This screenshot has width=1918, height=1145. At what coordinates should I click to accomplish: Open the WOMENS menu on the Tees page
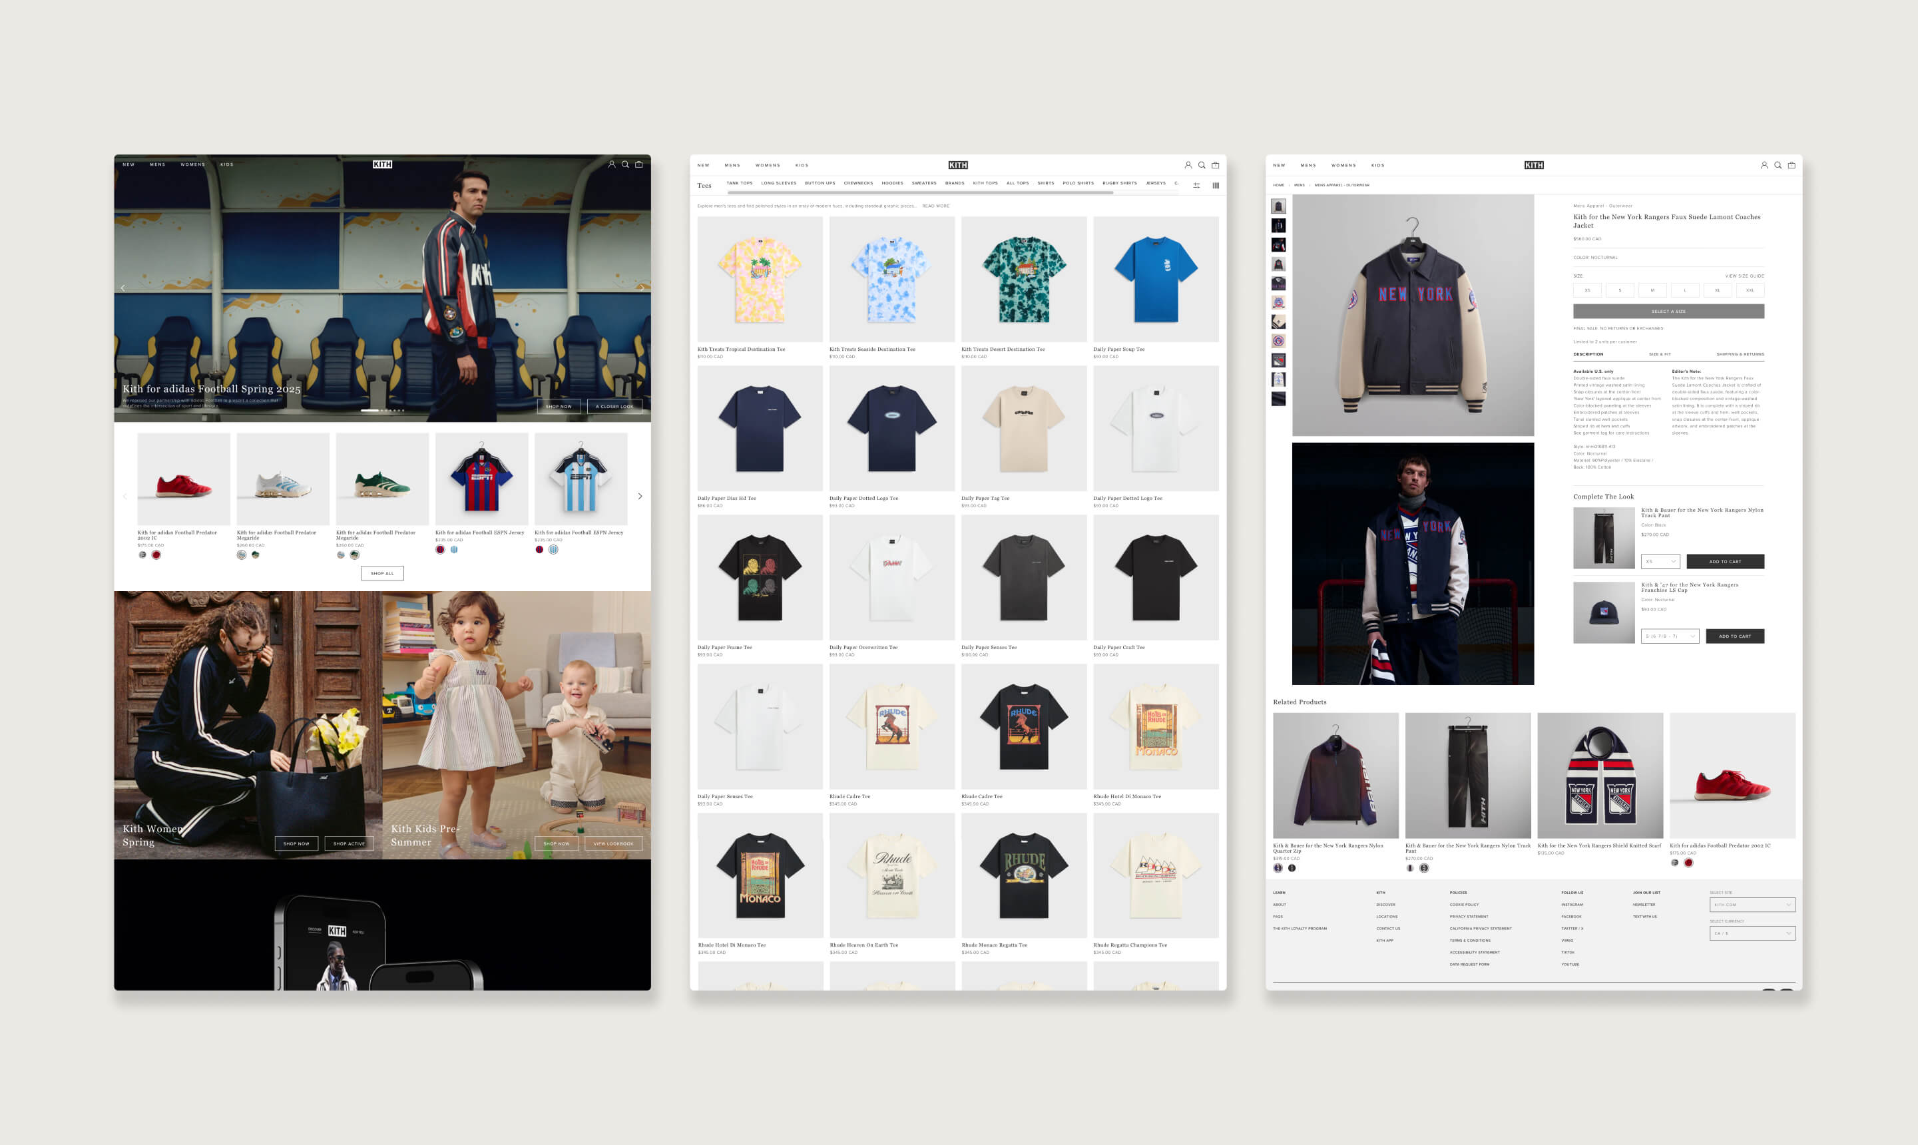(768, 165)
